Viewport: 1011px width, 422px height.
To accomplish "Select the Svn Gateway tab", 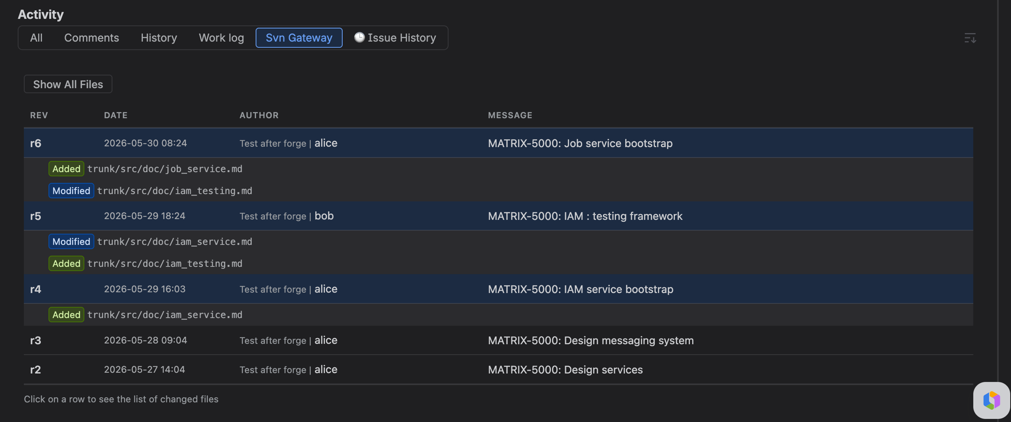I will point(299,38).
